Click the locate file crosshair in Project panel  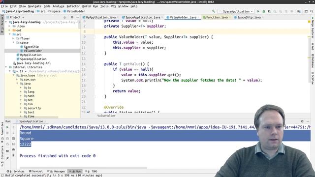click(64, 17)
